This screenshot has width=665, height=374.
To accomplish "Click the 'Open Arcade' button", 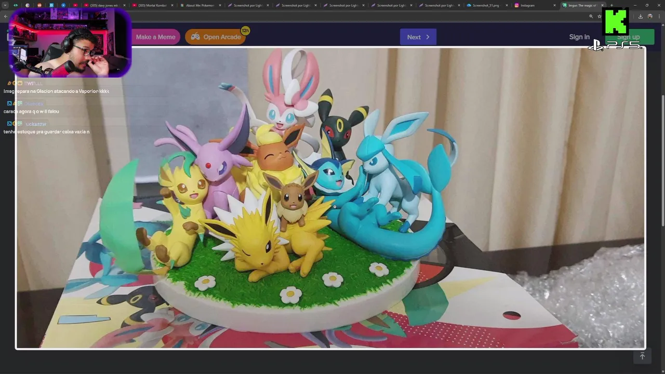I will 216,37.
